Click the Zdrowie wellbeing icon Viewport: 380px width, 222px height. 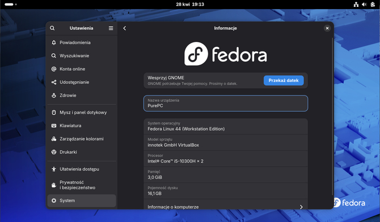[x=54, y=95]
